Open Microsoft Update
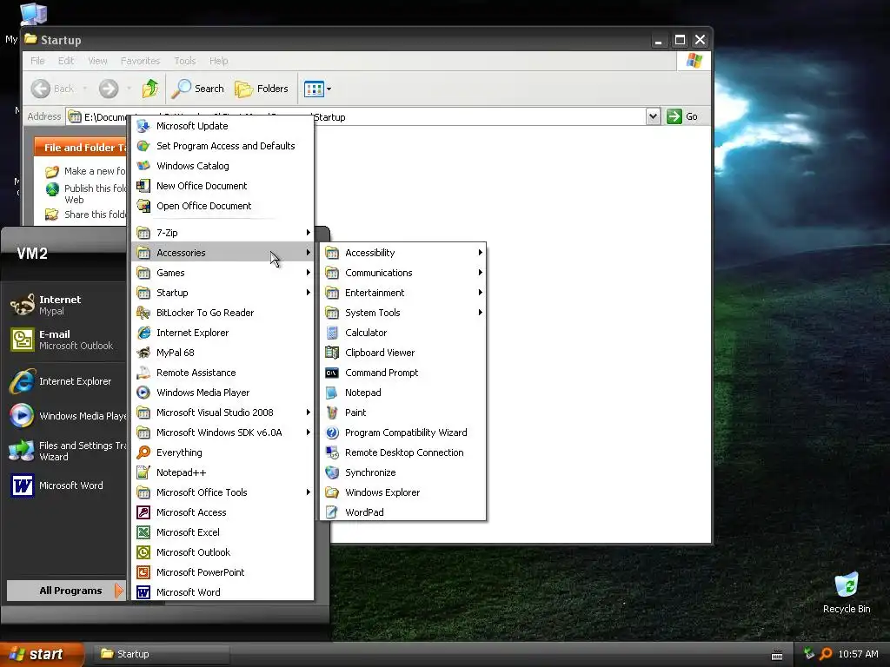Viewport: 890px width, 667px height. coord(222,126)
